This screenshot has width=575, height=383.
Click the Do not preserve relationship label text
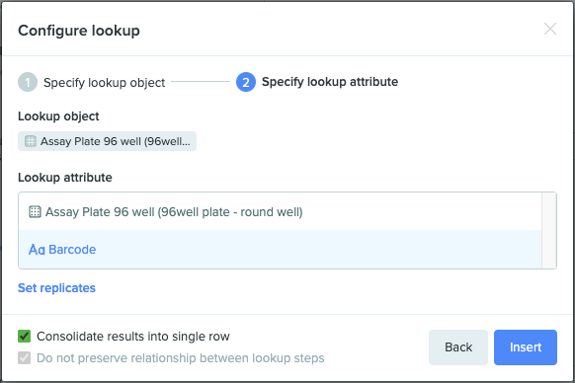coord(181,357)
